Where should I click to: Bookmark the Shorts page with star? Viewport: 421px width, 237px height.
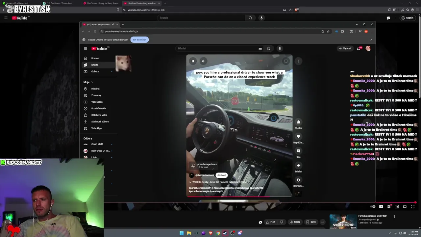[x=328, y=31]
